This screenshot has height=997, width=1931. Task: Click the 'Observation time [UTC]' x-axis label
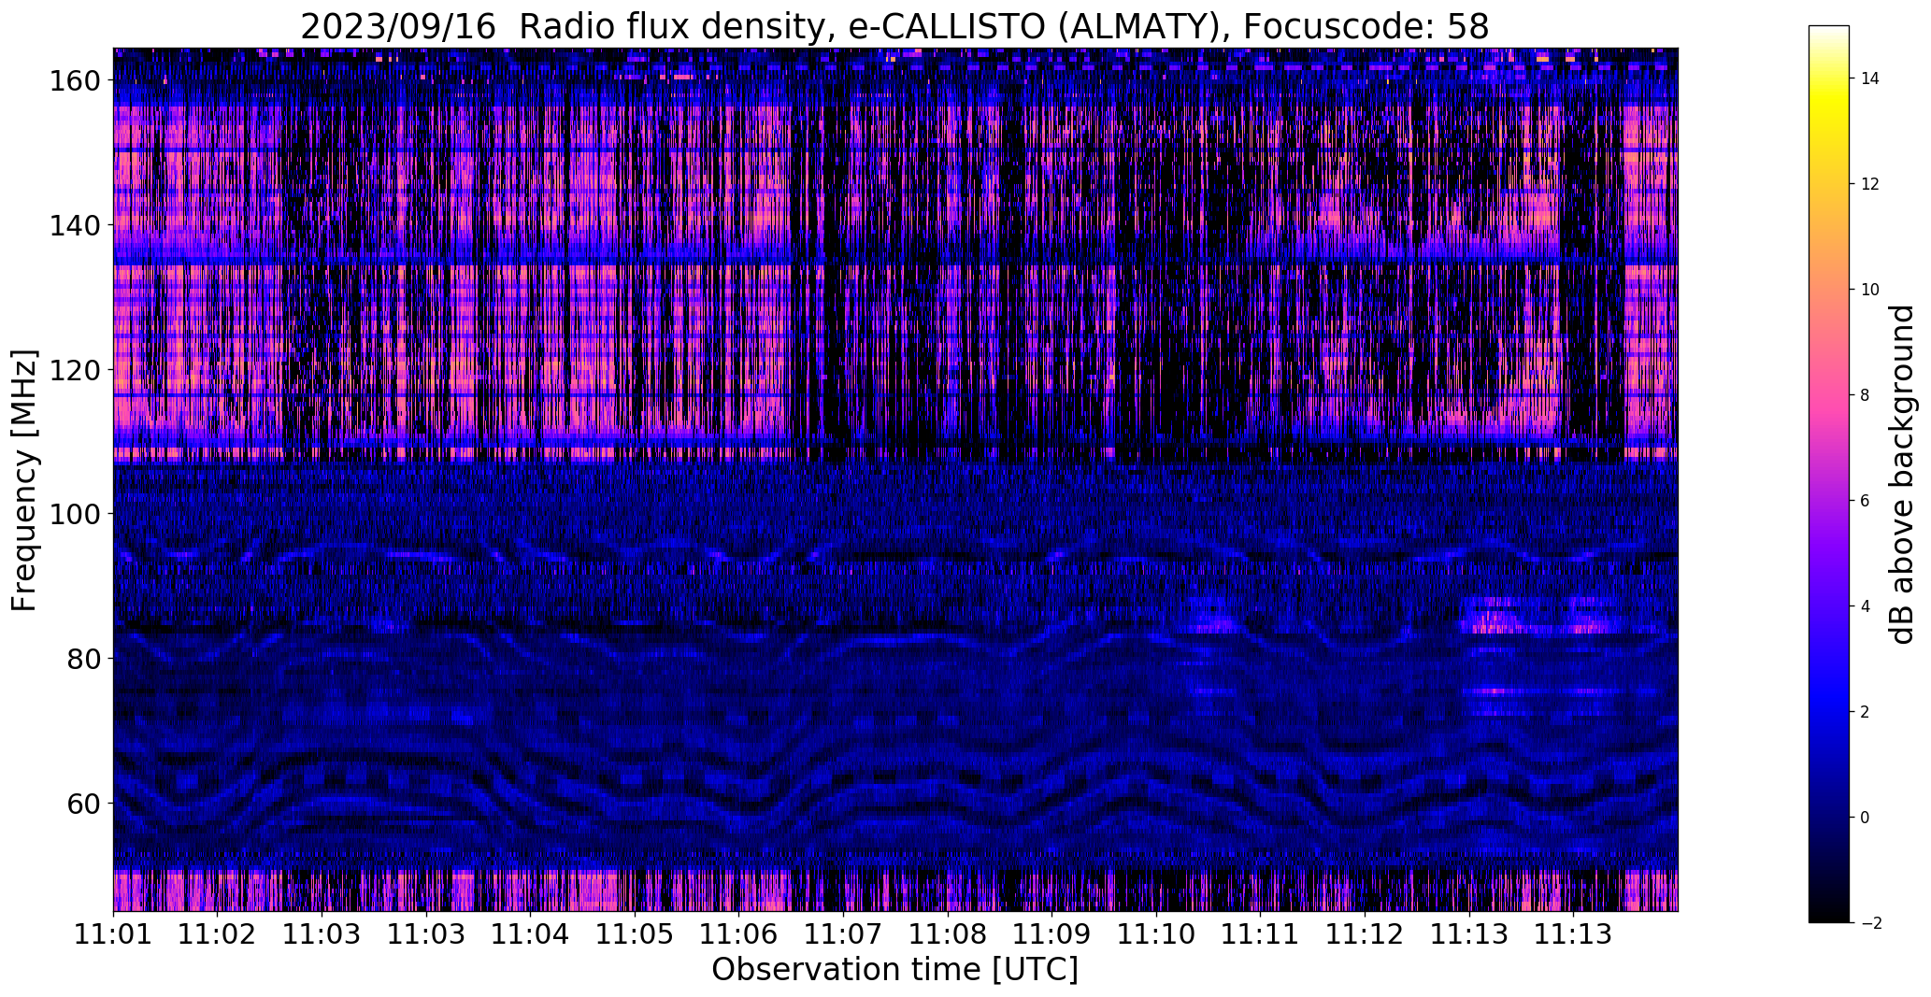click(895, 970)
